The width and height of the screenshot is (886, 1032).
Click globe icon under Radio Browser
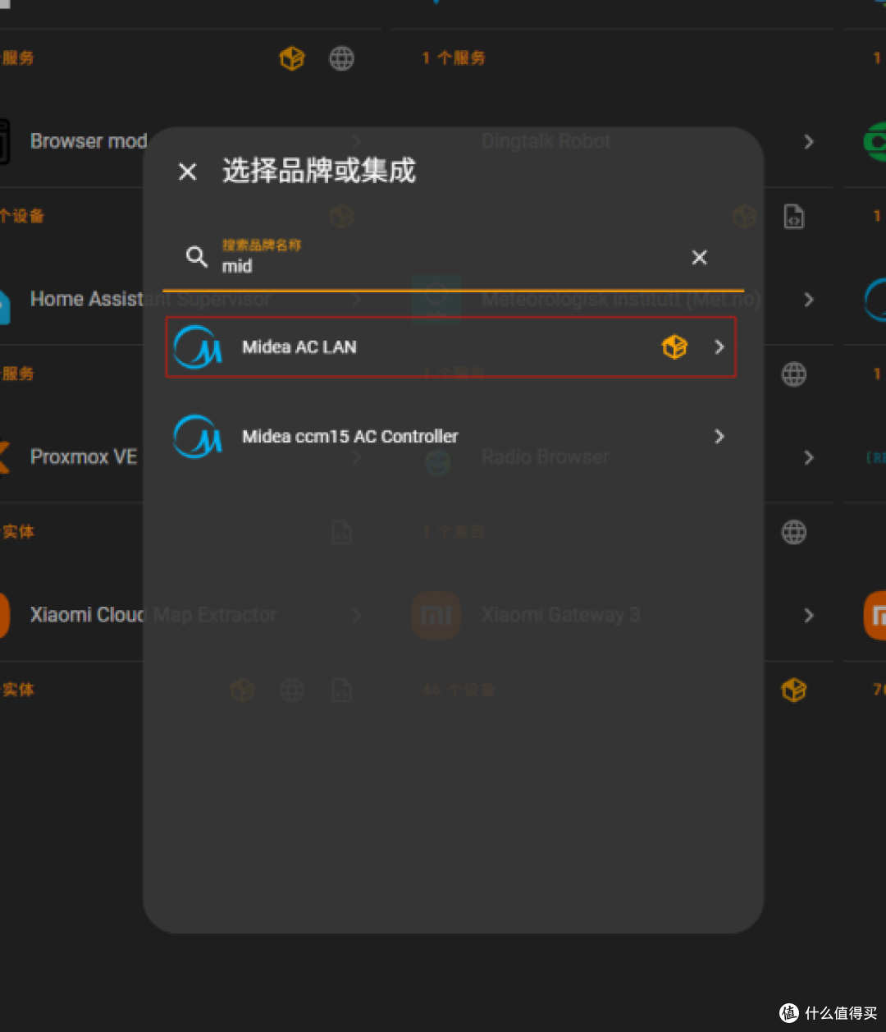793,532
